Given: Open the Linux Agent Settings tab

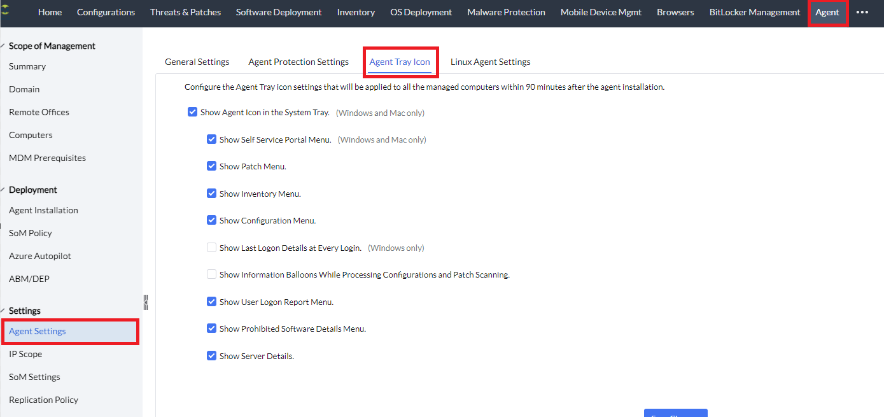Looking at the screenshot, I should pos(490,62).
